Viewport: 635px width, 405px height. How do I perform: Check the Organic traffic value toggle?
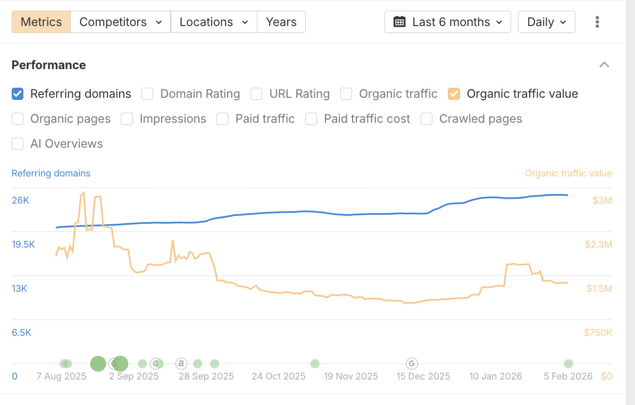pos(453,94)
